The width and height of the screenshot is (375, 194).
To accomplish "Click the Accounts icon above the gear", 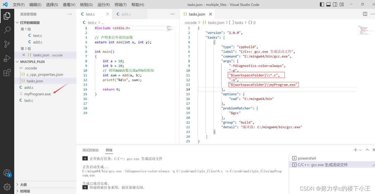I will coord(7,173).
